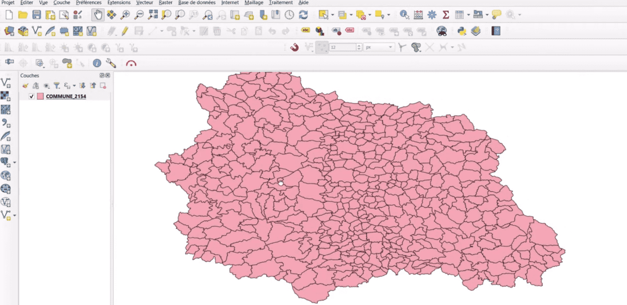Filter legend using funnel icon in Couches panel
This screenshot has width=627, height=305.
click(56, 85)
